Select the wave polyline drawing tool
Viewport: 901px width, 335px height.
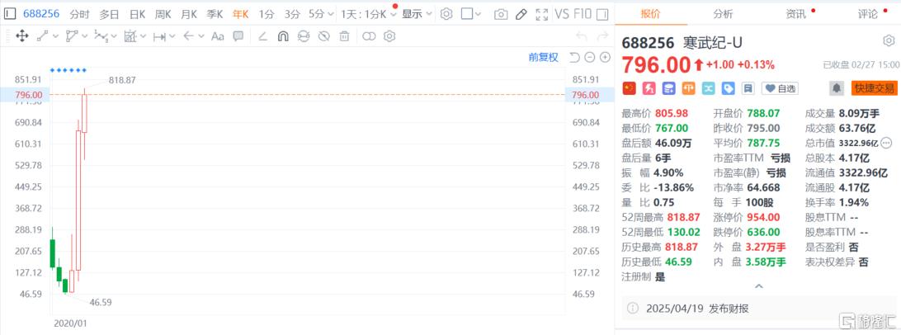pyautogui.click(x=101, y=37)
